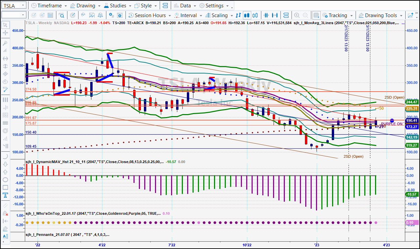This screenshot has height=249, width=420.
Task: Click the window gear properties icon
Action: click(120, 15)
